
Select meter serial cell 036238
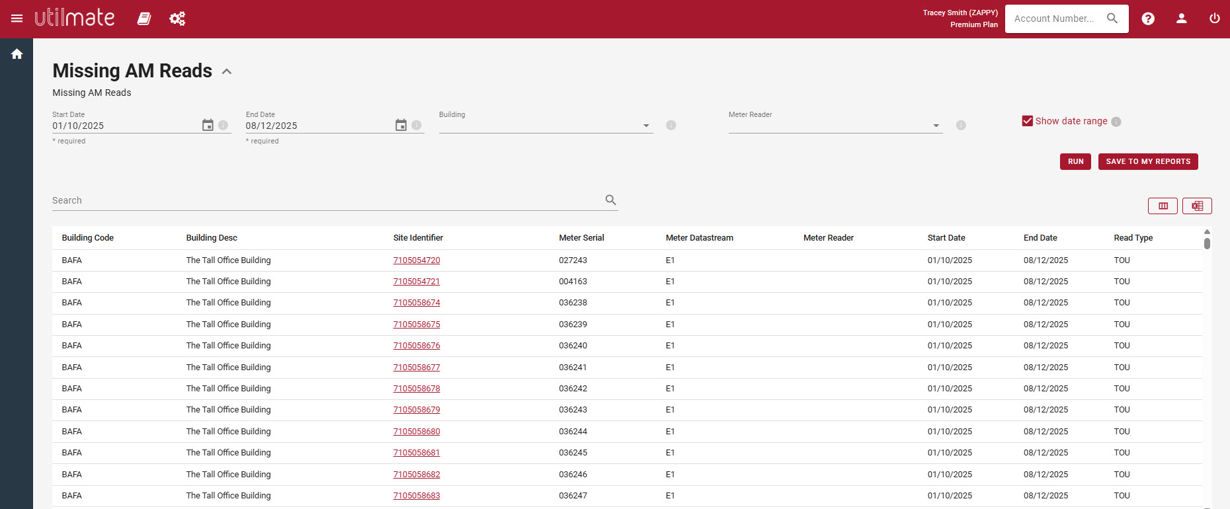tap(573, 303)
